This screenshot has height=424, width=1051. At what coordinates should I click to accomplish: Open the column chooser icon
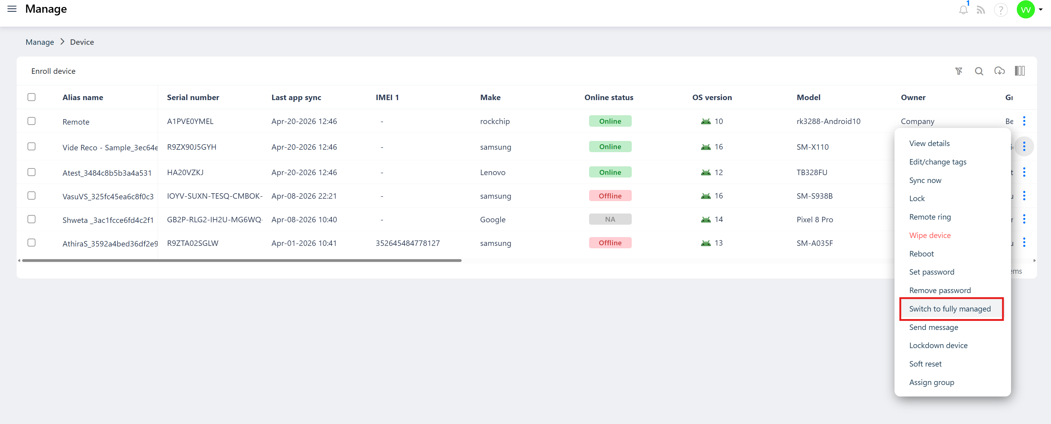coord(1020,71)
